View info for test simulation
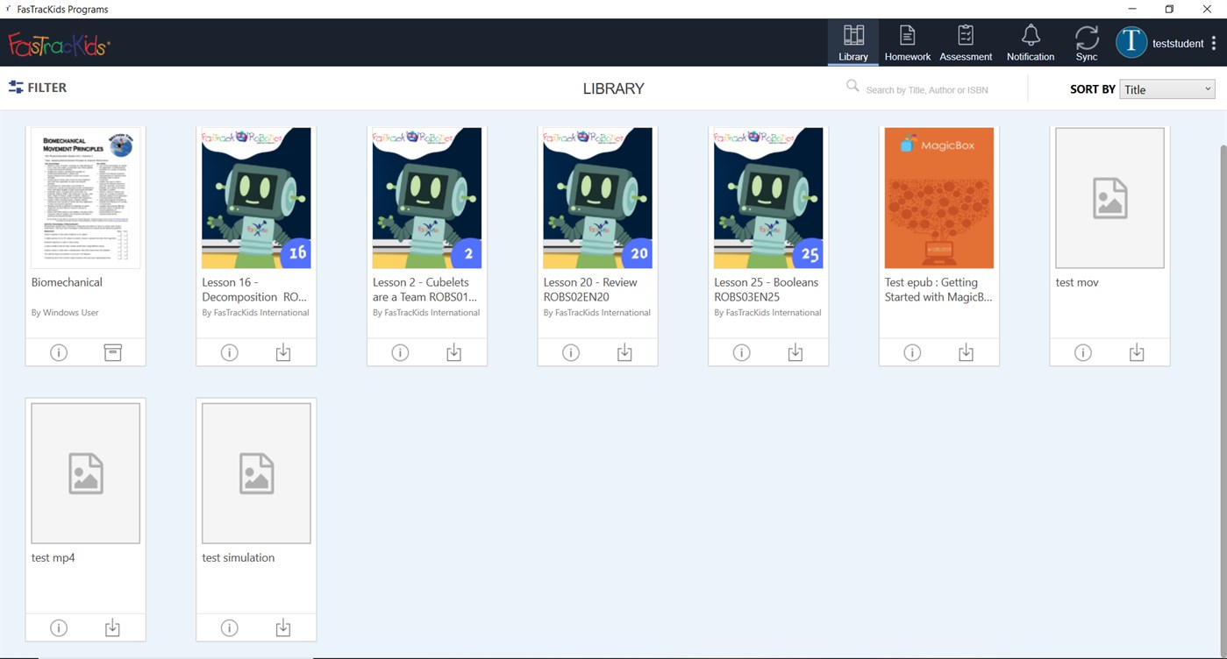The width and height of the screenshot is (1227, 659). [230, 627]
